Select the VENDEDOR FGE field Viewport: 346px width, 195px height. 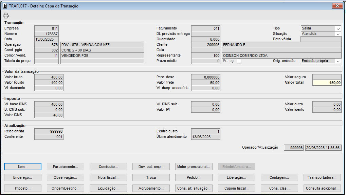pos(103,56)
